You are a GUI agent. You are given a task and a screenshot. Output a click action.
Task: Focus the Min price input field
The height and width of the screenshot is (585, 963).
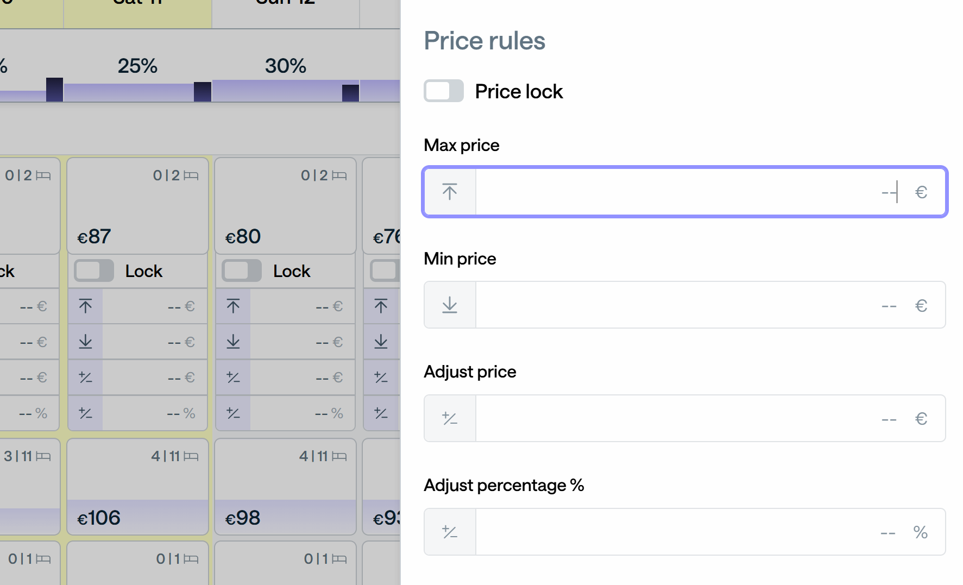(685, 305)
